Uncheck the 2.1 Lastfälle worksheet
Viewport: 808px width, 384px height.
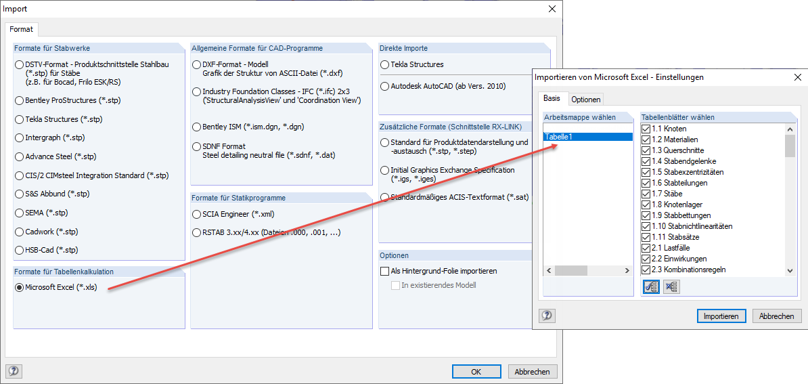click(x=646, y=248)
